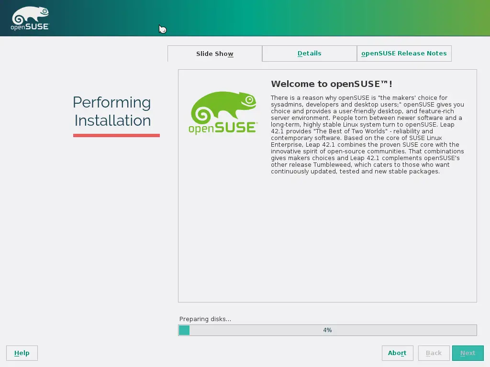This screenshot has height=367, width=490.
Task: Click the disabled Back button
Action: [x=434, y=353]
